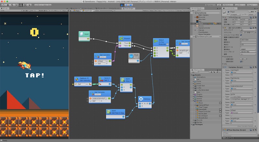The width and height of the screenshot is (259, 142).
Task: Select the combined Transform tool
Action: [25, 5]
